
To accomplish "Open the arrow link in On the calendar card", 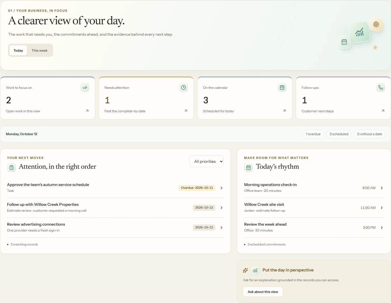I will click(284, 111).
